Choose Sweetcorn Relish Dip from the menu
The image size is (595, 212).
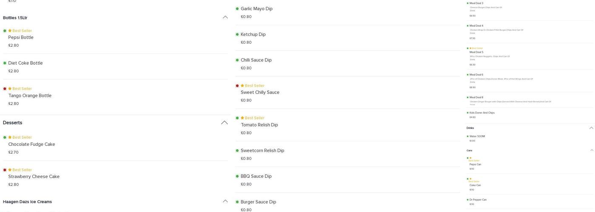[262, 151]
